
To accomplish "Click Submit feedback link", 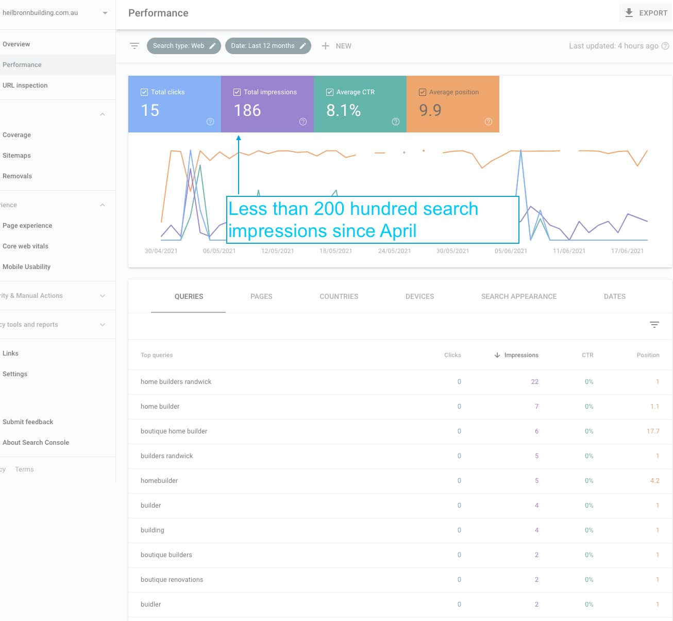I will pos(28,422).
